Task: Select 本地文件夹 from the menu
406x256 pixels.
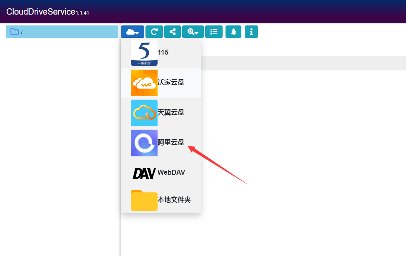Action: click(x=161, y=200)
